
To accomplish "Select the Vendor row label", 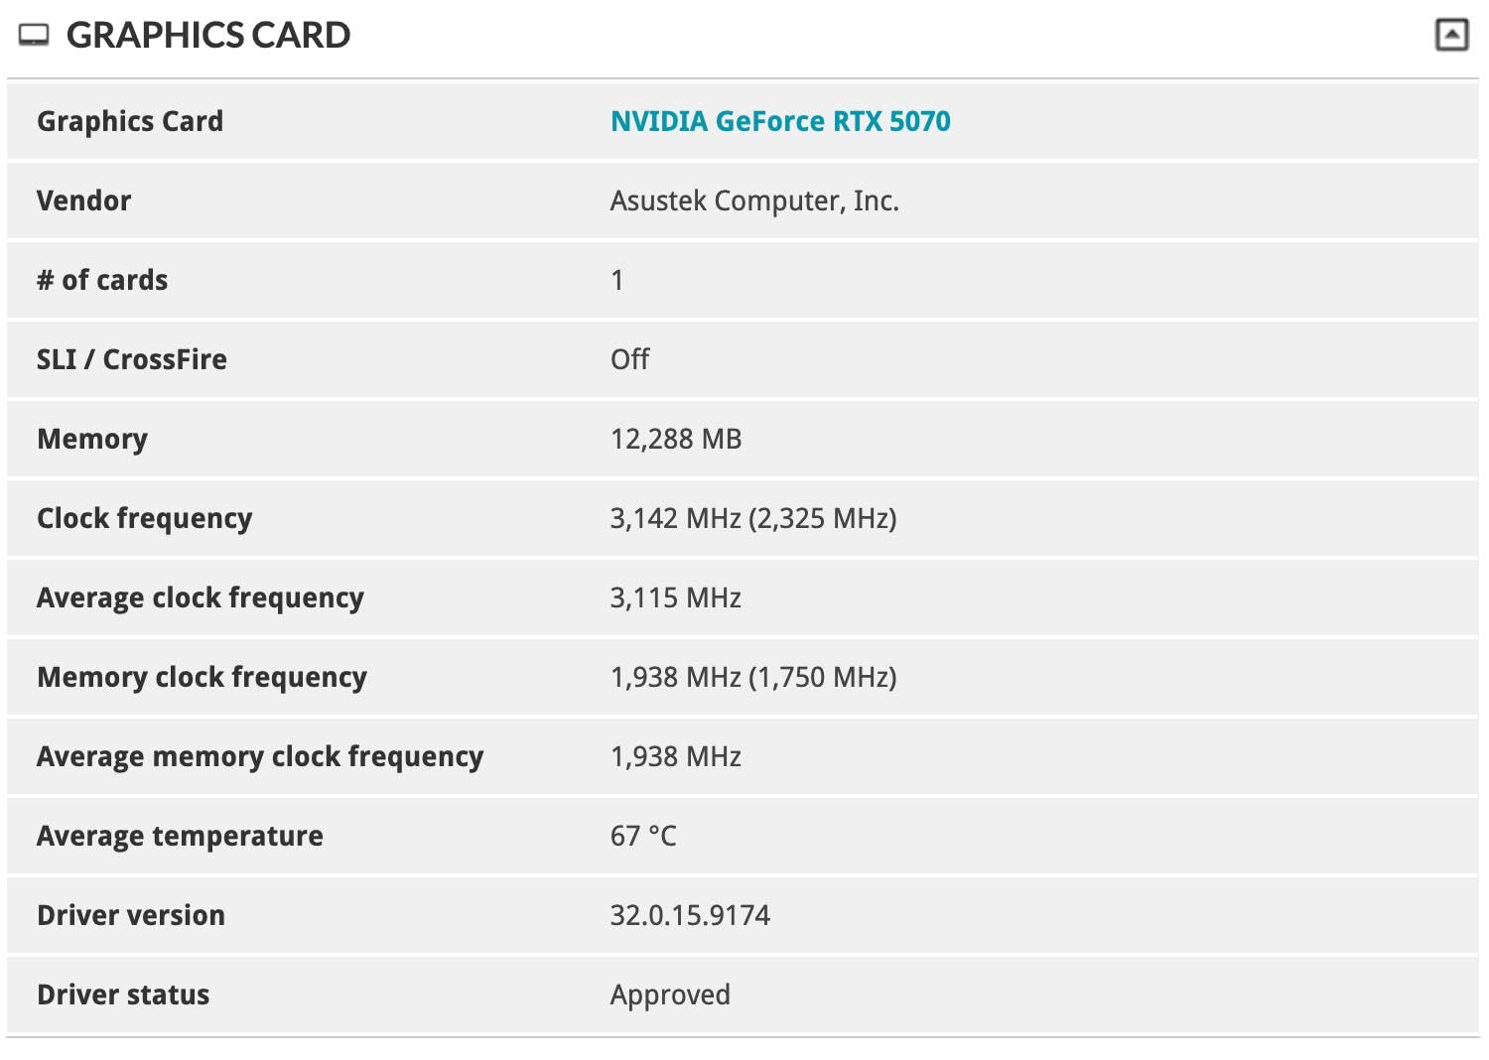I will click(x=84, y=200).
